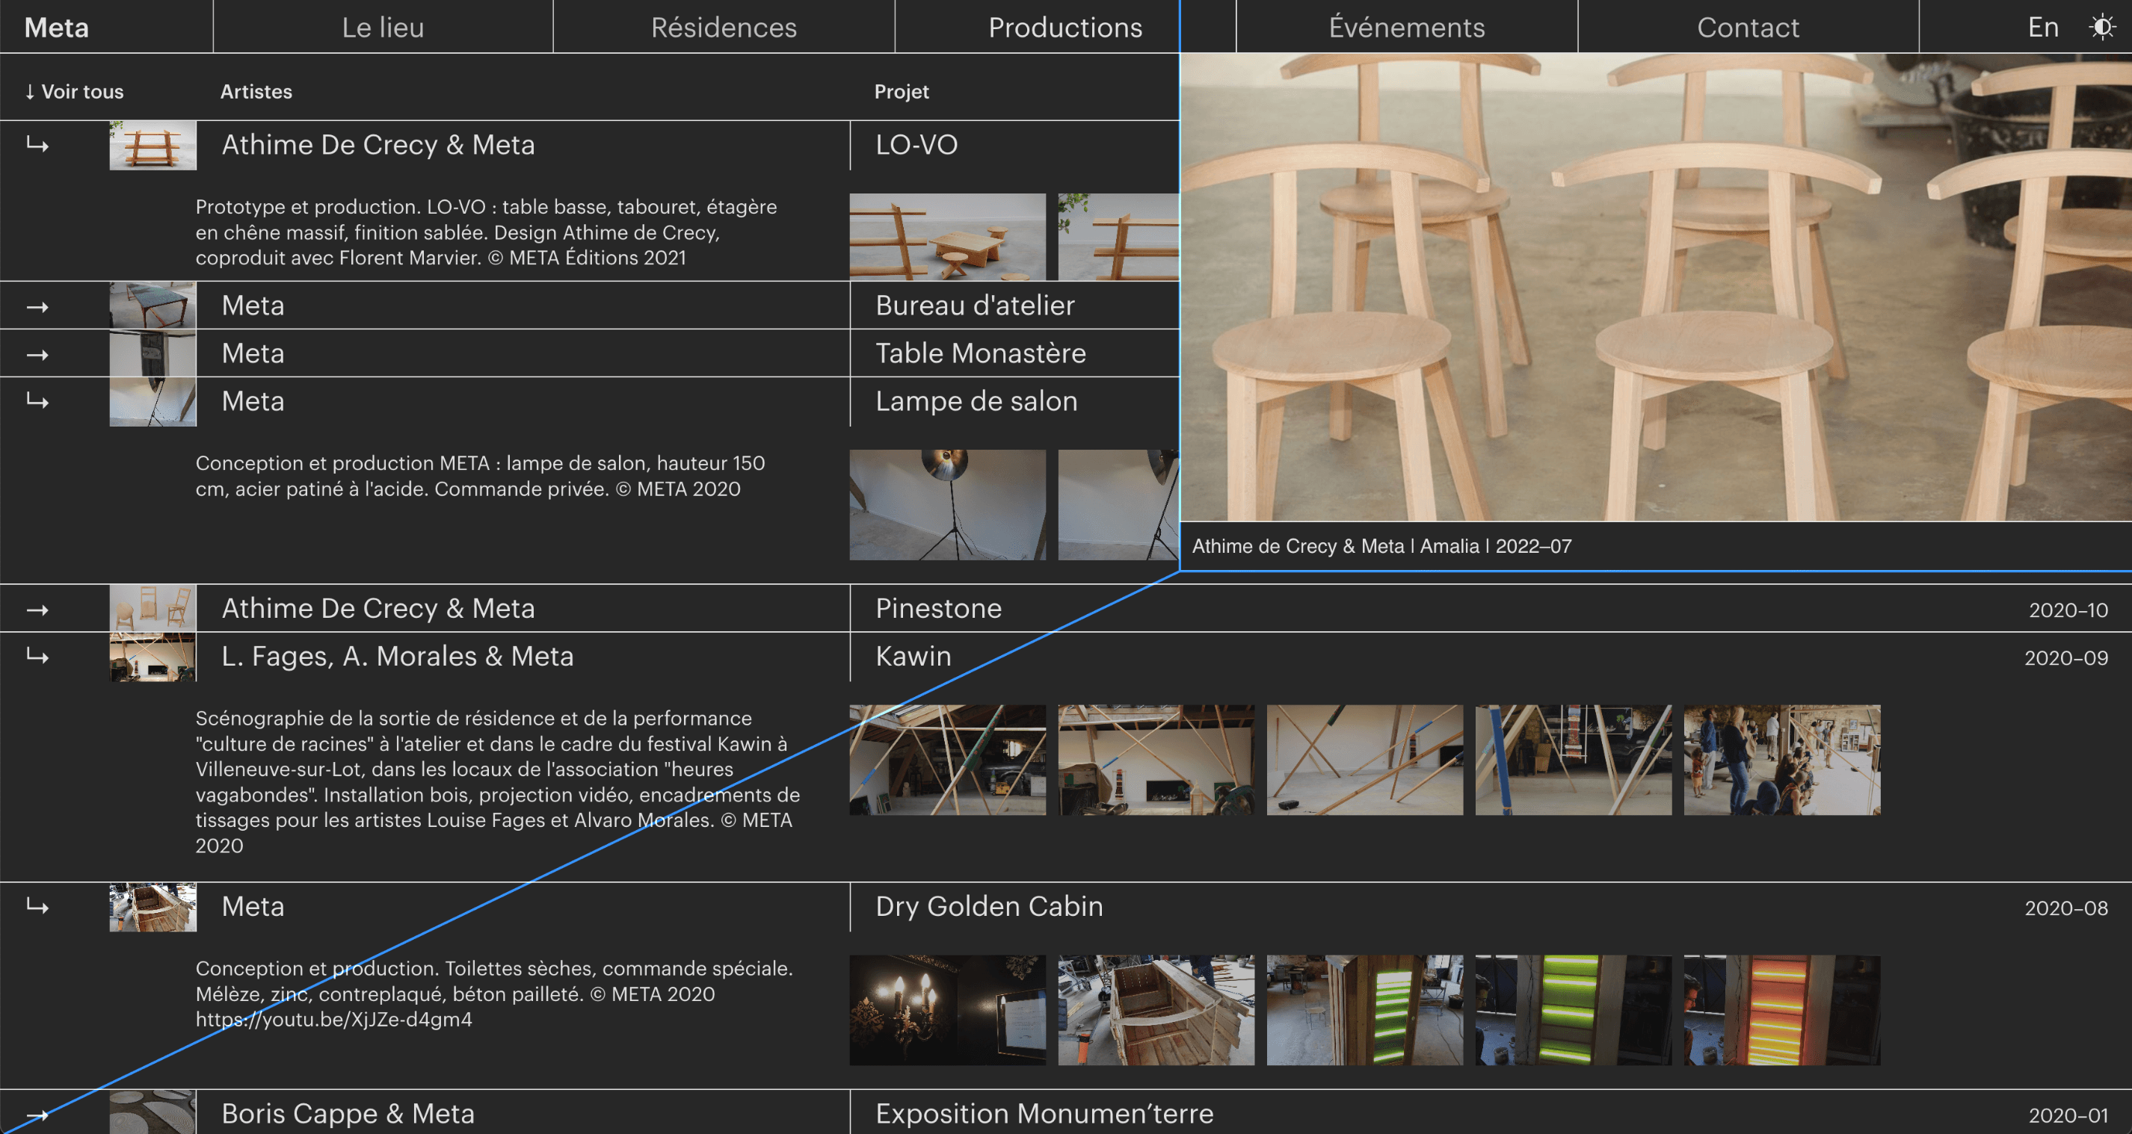Click the Meta home logo link
Image resolution: width=2132 pixels, height=1134 pixels.
(56, 28)
